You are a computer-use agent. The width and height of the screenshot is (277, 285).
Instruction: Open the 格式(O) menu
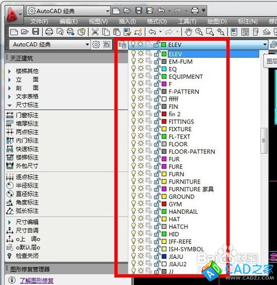tap(157, 22)
